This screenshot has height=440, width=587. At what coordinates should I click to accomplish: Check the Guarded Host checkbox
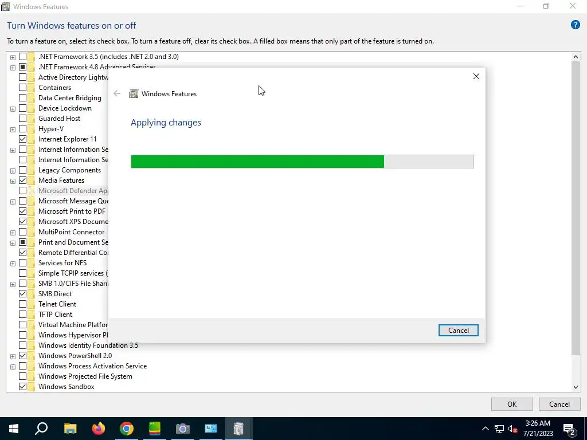[x=22, y=119]
